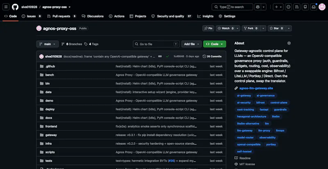The width and height of the screenshot is (328, 169).
Task: View the 4 Tags link
Action: pyautogui.click(x=91, y=44)
